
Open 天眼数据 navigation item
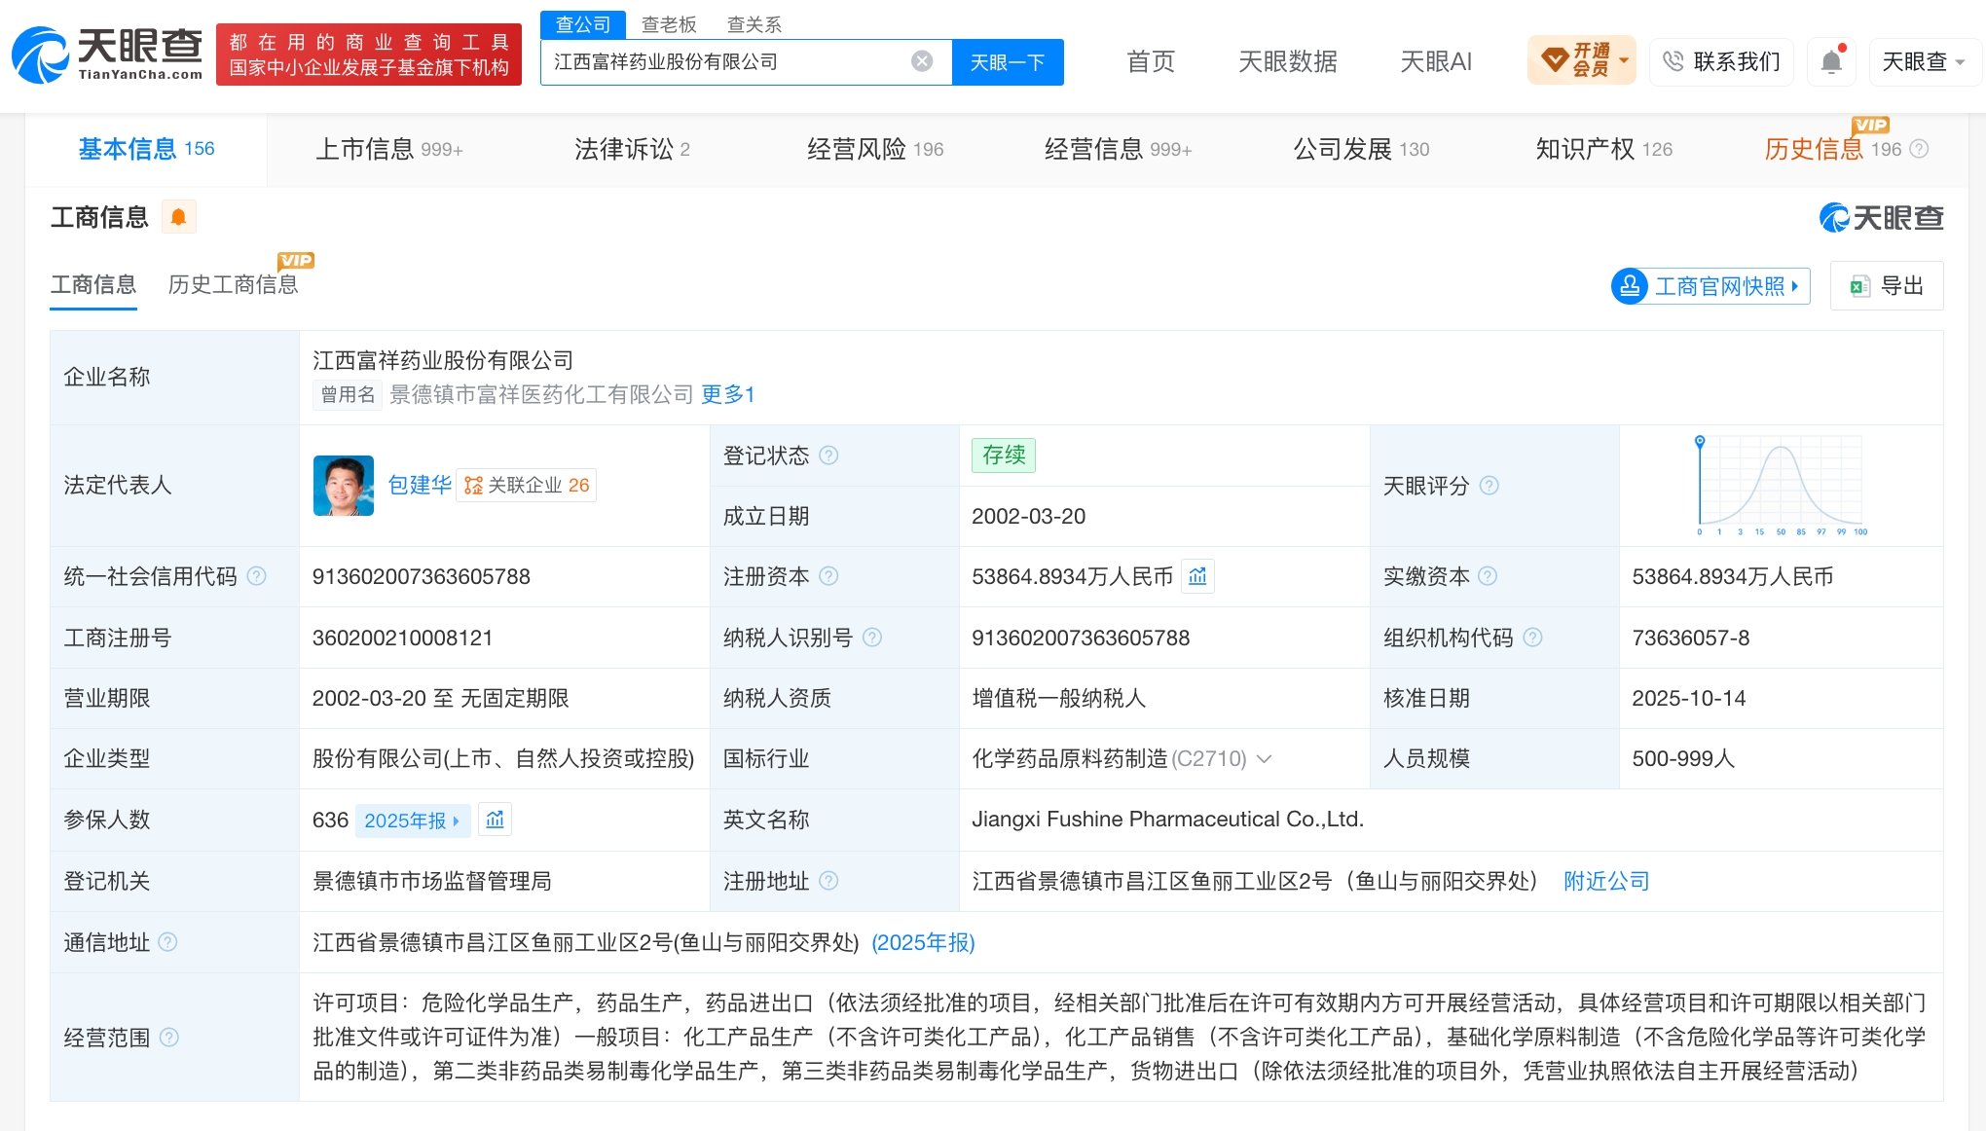[x=1287, y=61]
